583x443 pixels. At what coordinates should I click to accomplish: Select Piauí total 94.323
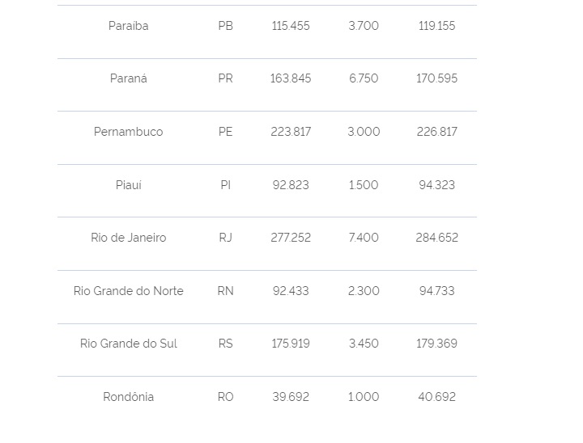click(436, 185)
